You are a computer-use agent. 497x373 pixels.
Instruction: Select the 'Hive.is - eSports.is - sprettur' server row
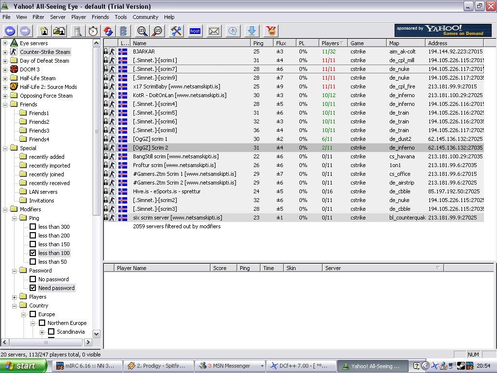(x=294, y=191)
